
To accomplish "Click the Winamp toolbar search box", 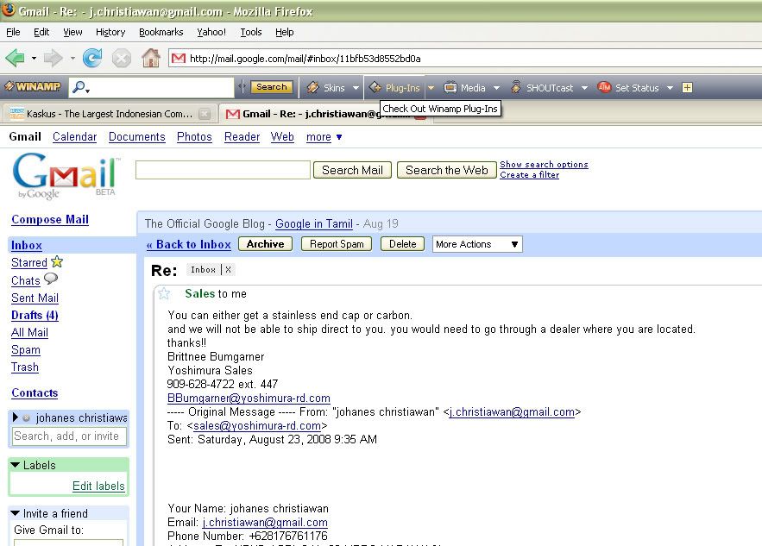I will tap(151, 87).
